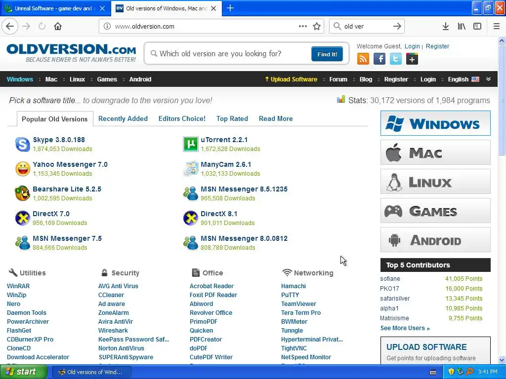Click the large Linux penguin button
Image resolution: width=506 pixels, height=379 pixels.
[x=435, y=182]
